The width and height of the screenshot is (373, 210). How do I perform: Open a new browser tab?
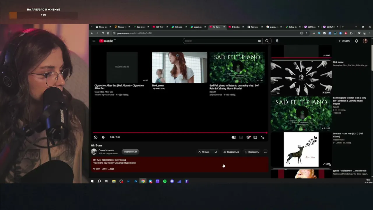point(343,27)
